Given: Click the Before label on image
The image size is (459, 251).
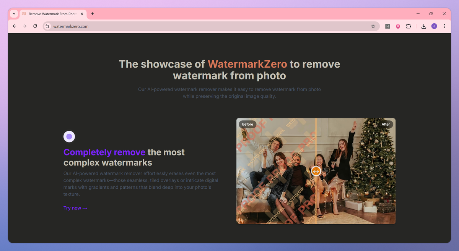Looking at the screenshot, I should coord(247,124).
